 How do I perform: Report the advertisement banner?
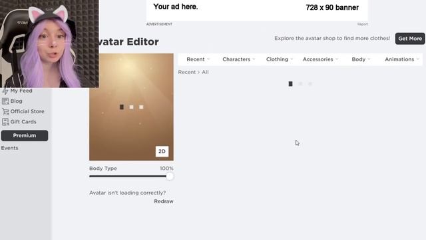362,24
